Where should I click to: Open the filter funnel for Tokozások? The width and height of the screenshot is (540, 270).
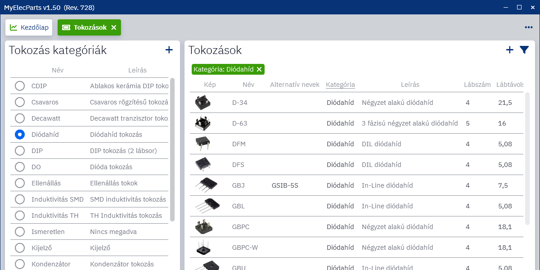(524, 50)
